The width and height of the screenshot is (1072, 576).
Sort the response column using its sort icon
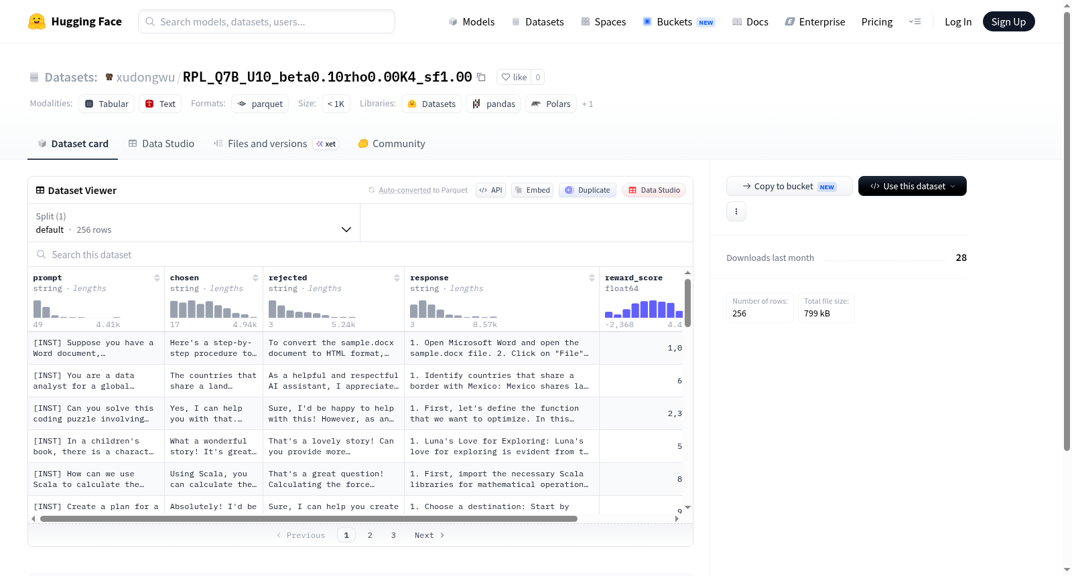[592, 278]
